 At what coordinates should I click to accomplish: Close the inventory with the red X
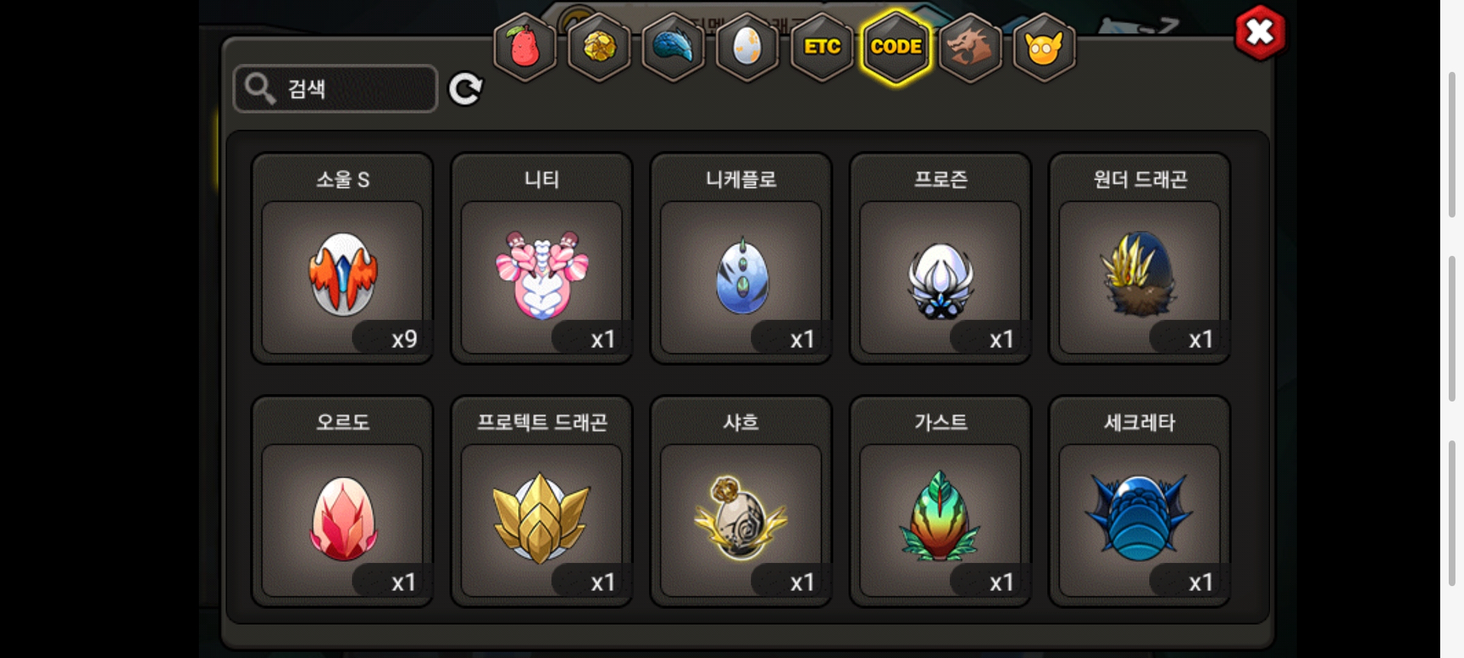coord(1260,33)
